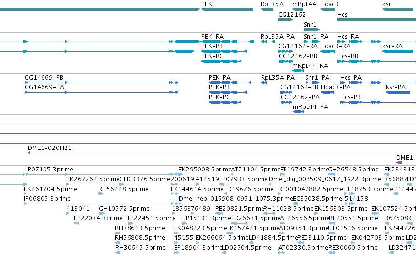Click the PEK gene label in top track
The height and width of the screenshot is (255, 416).
tap(207, 4)
